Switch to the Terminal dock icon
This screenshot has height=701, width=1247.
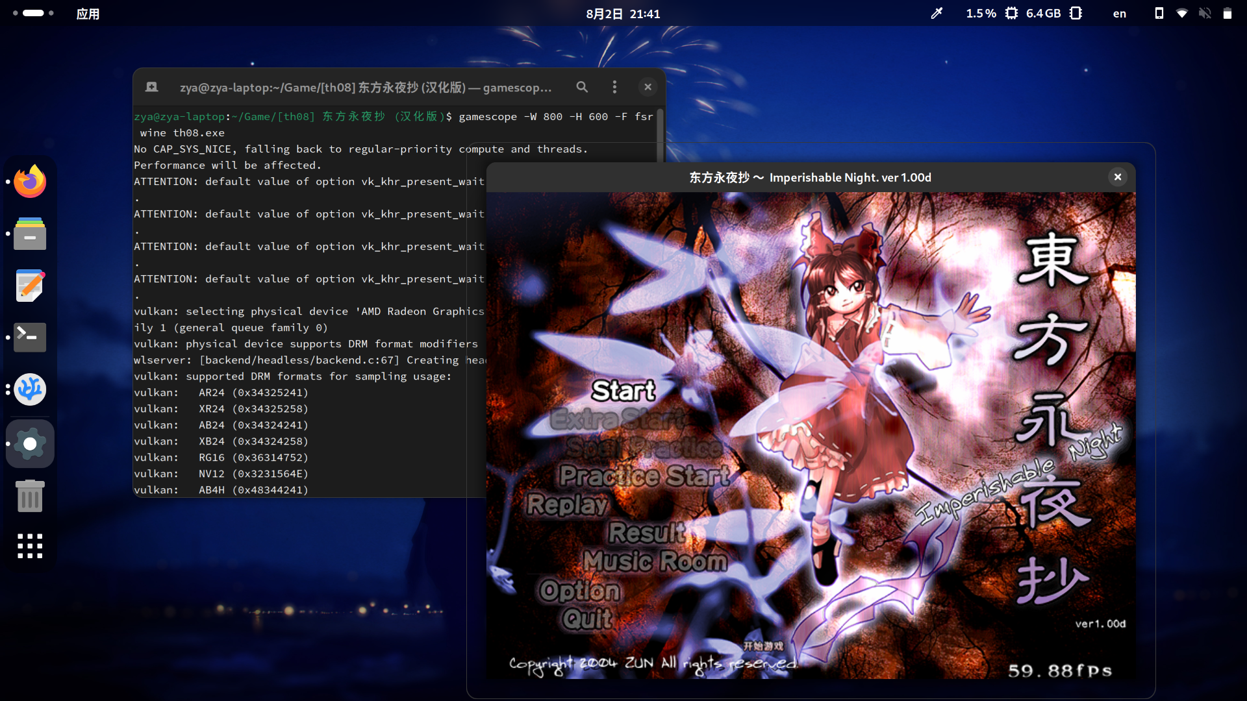click(30, 338)
